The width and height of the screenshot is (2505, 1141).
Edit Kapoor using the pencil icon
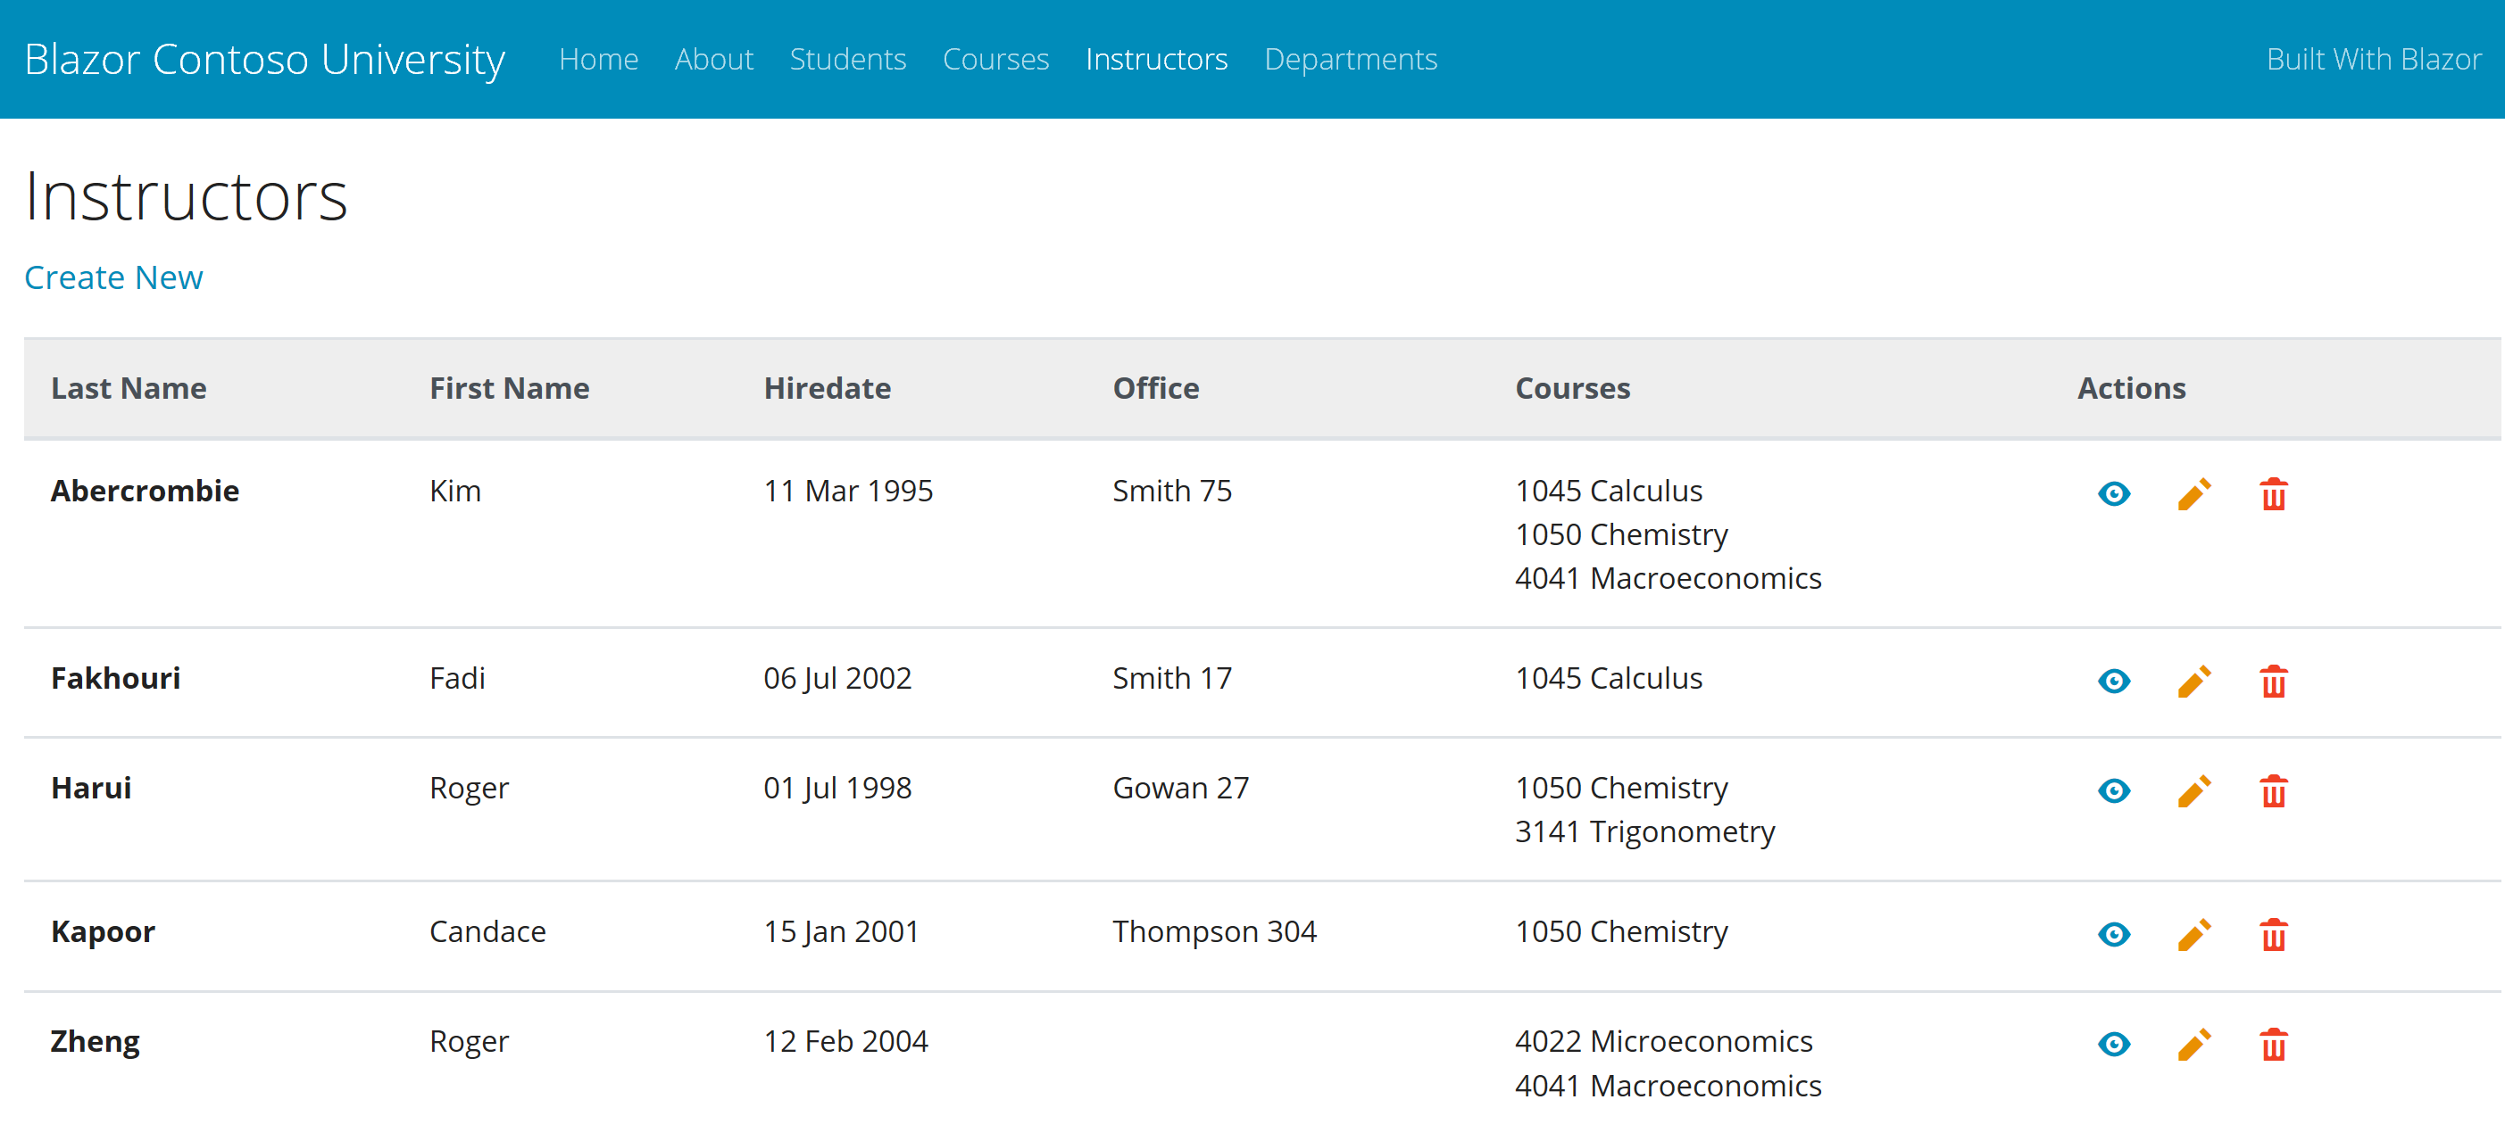coord(2193,934)
